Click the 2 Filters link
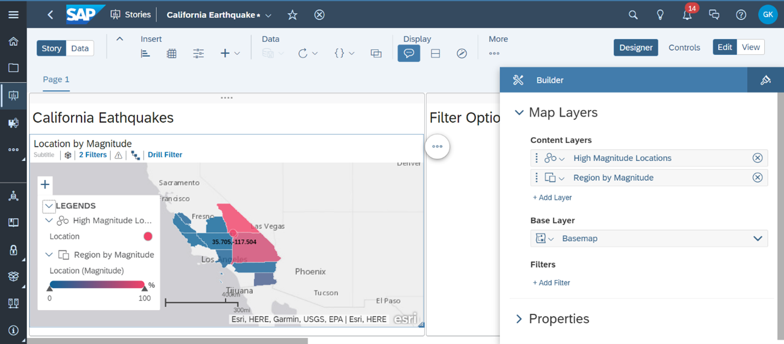This screenshot has height=344, width=784. 93,154
